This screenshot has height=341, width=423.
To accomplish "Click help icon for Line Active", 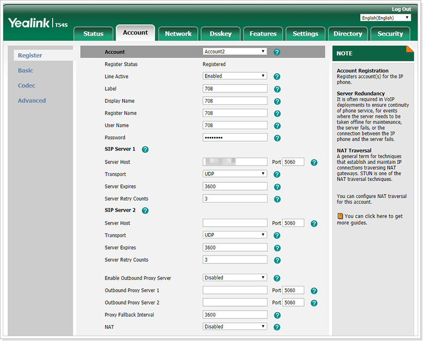I will coord(277,77).
